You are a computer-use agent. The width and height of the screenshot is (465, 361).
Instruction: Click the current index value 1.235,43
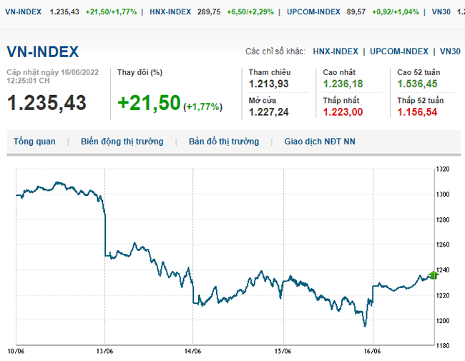coord(46,103)
